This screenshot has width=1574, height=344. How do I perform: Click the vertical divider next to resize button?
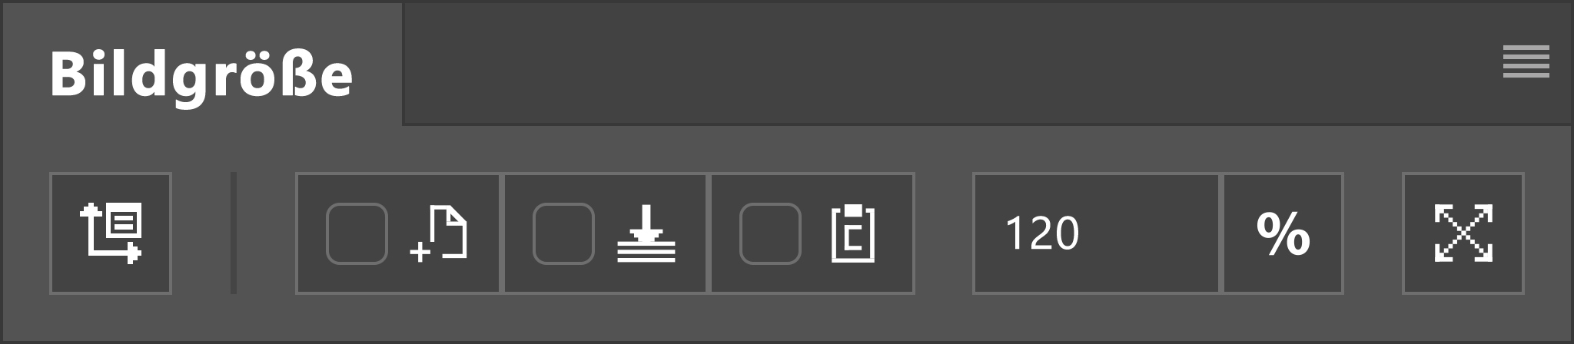[x=234, y=233]
